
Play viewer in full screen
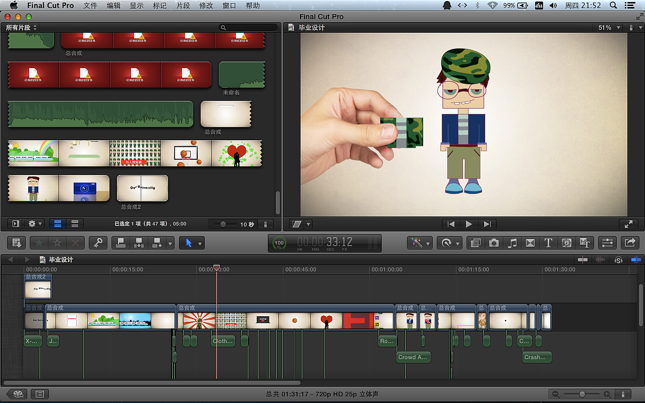click(x=628, y=224)
